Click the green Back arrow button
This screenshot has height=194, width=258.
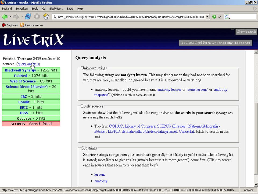[x=5, y=17]
